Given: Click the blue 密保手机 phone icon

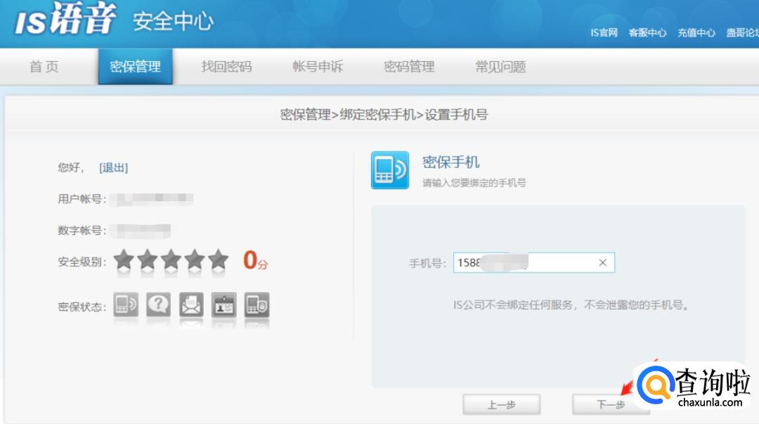Looking at the screenshot, I should pos(389,170).
